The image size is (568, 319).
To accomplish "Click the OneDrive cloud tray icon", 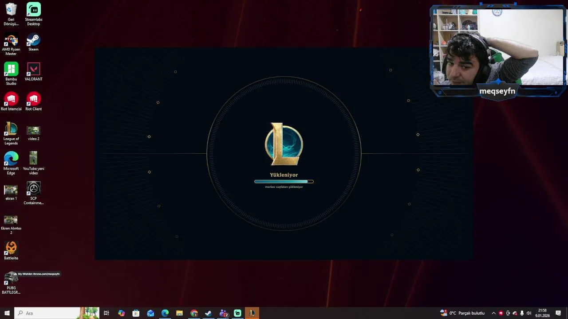I will pos(515,313).
